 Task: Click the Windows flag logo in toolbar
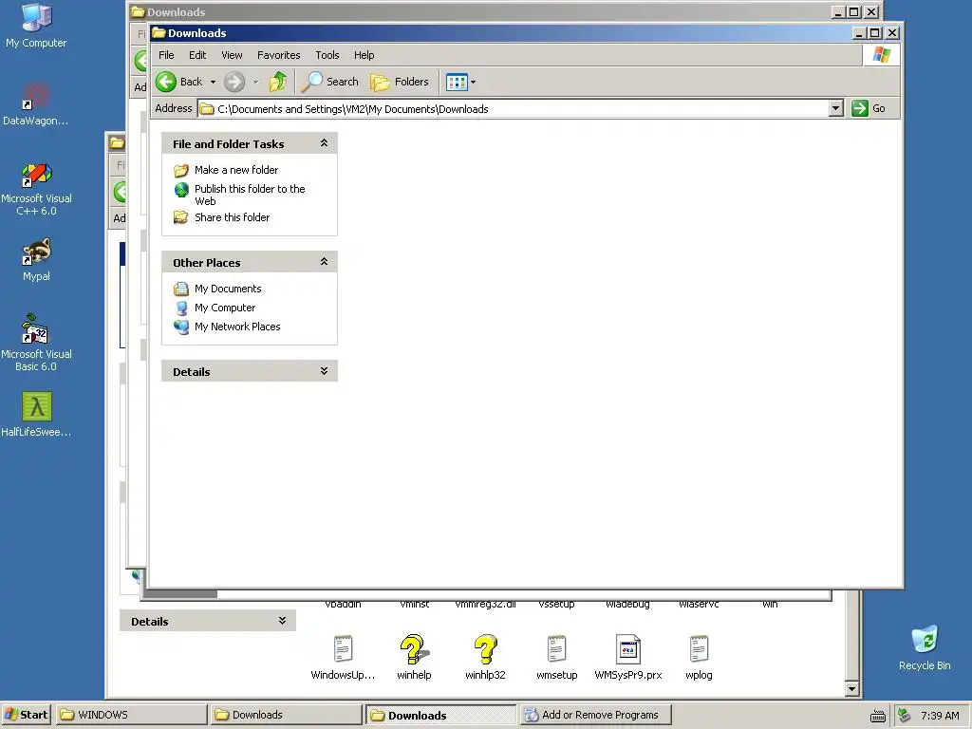[x=881, y=54]
